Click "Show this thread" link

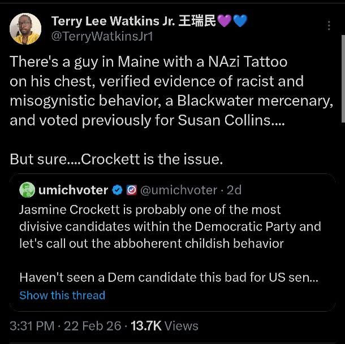click(x=62, y=295)
